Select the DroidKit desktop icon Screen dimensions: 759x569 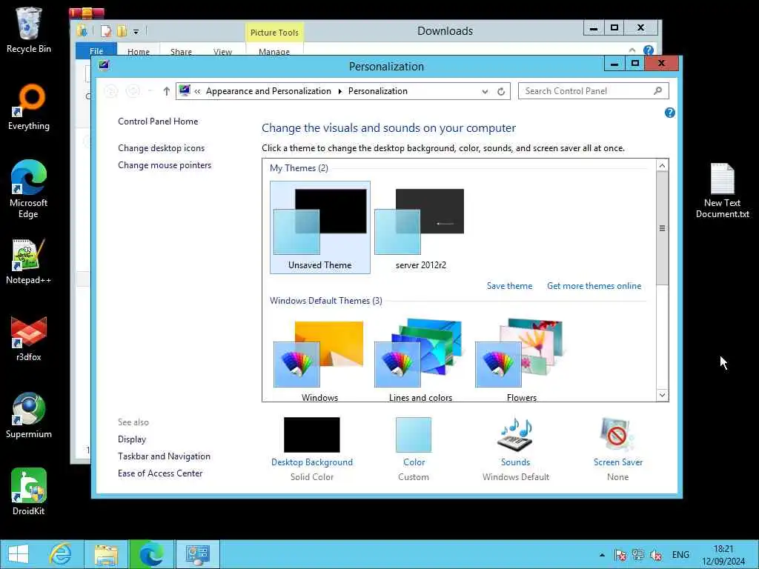[28, 492]
